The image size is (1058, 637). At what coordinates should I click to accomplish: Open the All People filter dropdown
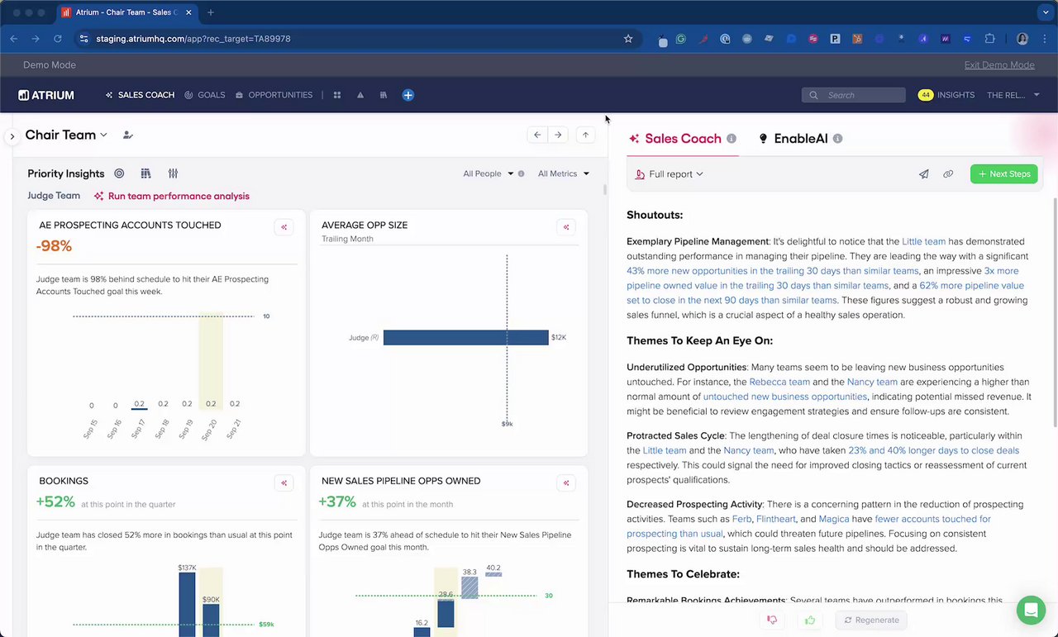point(488,174)
